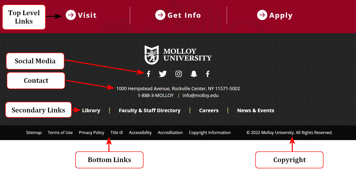Go to the Library link
This screenshot has width=356, height=171.
tap(91, 110)
